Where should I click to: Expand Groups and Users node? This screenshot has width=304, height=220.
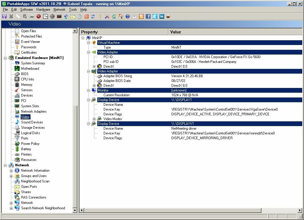coord(11,176)
